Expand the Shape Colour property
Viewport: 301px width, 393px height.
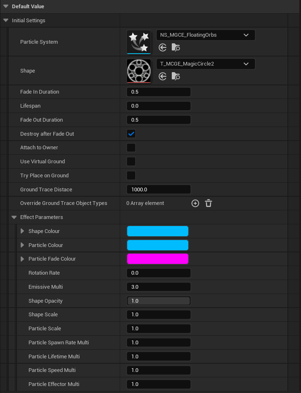click(22, 231)
